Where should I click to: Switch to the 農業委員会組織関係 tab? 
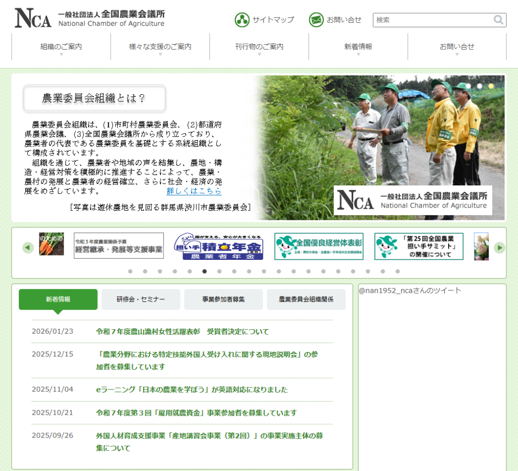tap(306, 299)
